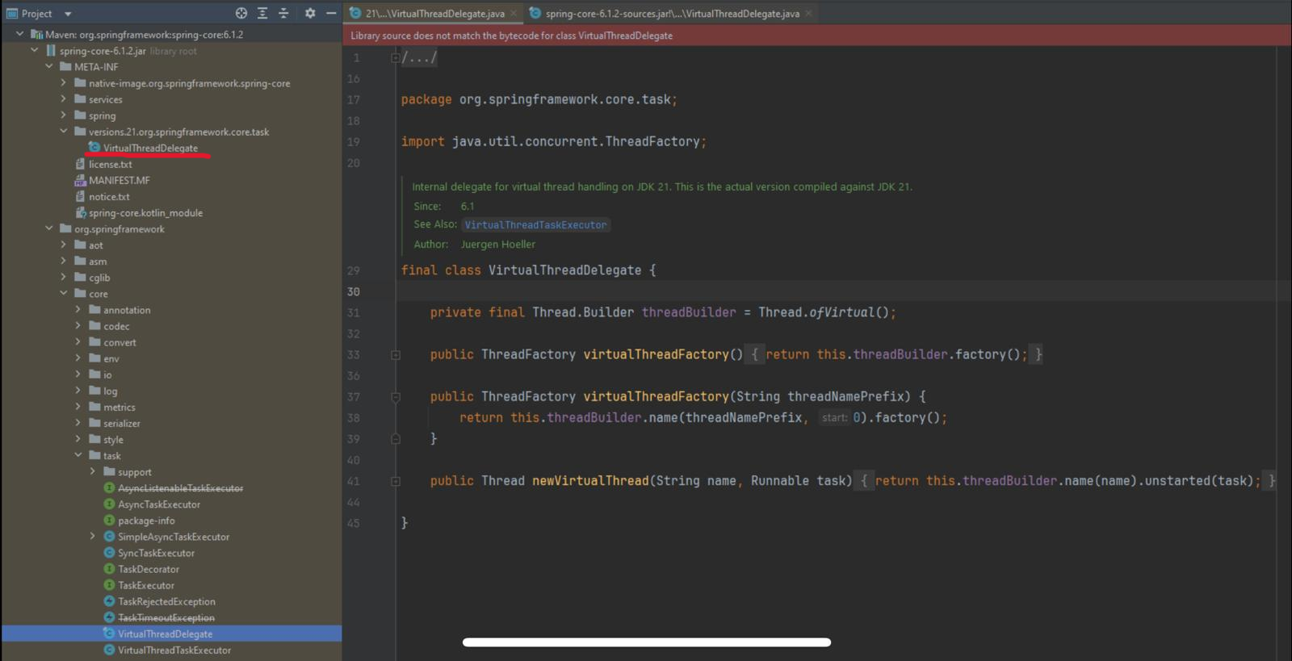Close the 21\...\VirtualThreadDelegate.java tab
The width and height of the screenshot is (1292, 661).
514,13
